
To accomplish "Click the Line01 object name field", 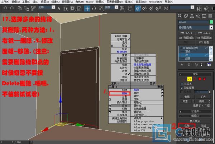I will click(193, 22).
